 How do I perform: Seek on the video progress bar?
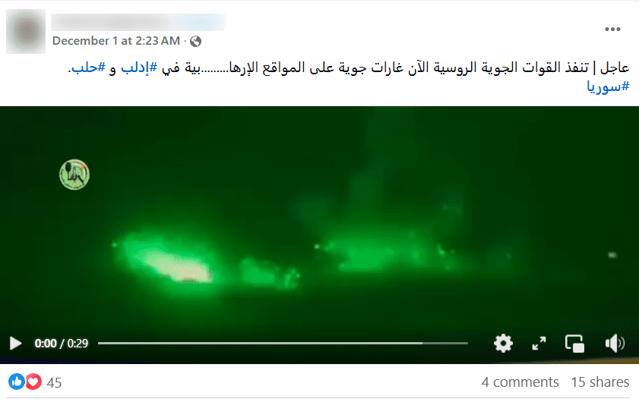click(283, 344)
